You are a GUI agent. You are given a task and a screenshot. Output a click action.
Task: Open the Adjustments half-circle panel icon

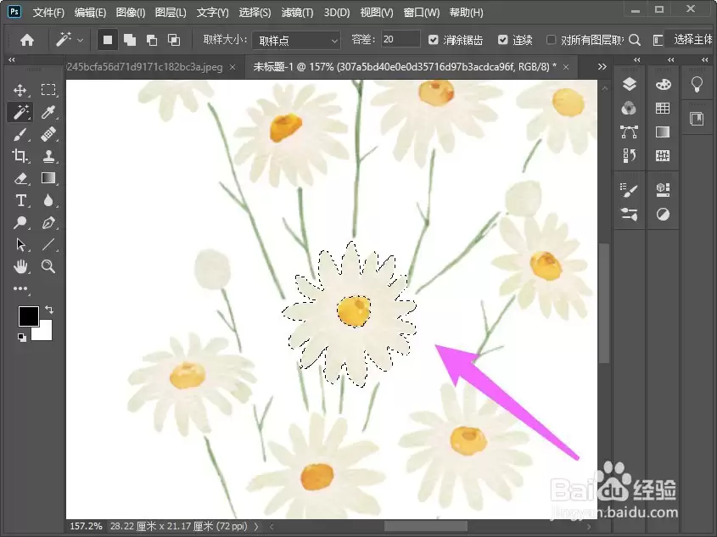(663, 215)
